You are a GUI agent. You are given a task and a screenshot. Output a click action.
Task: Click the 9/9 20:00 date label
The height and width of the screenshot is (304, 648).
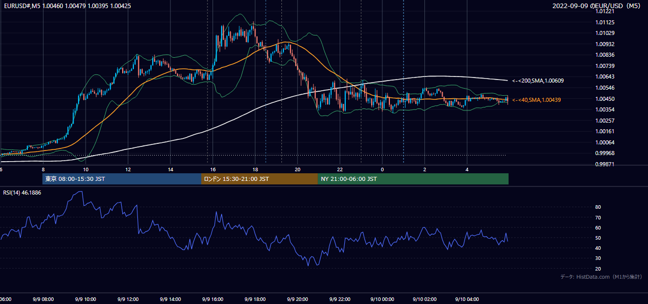[297, 299]
